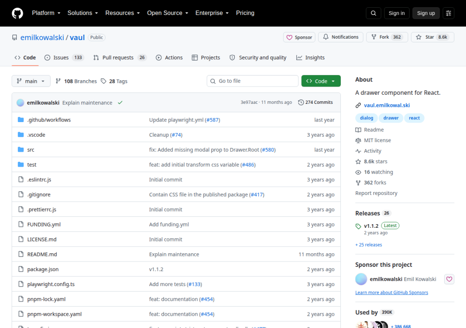Open the green Code dropdown button

pyautogui.click(x=321, y=81)
